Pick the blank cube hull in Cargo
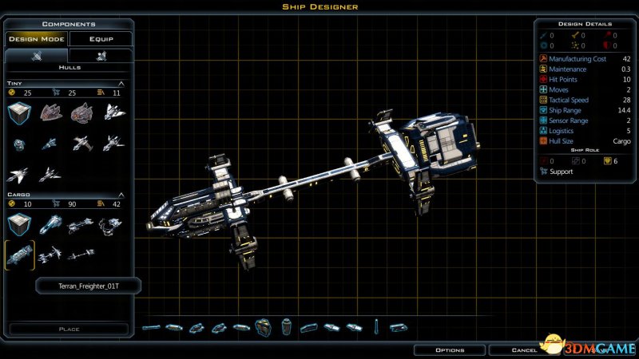 click(x=19, y=224)
